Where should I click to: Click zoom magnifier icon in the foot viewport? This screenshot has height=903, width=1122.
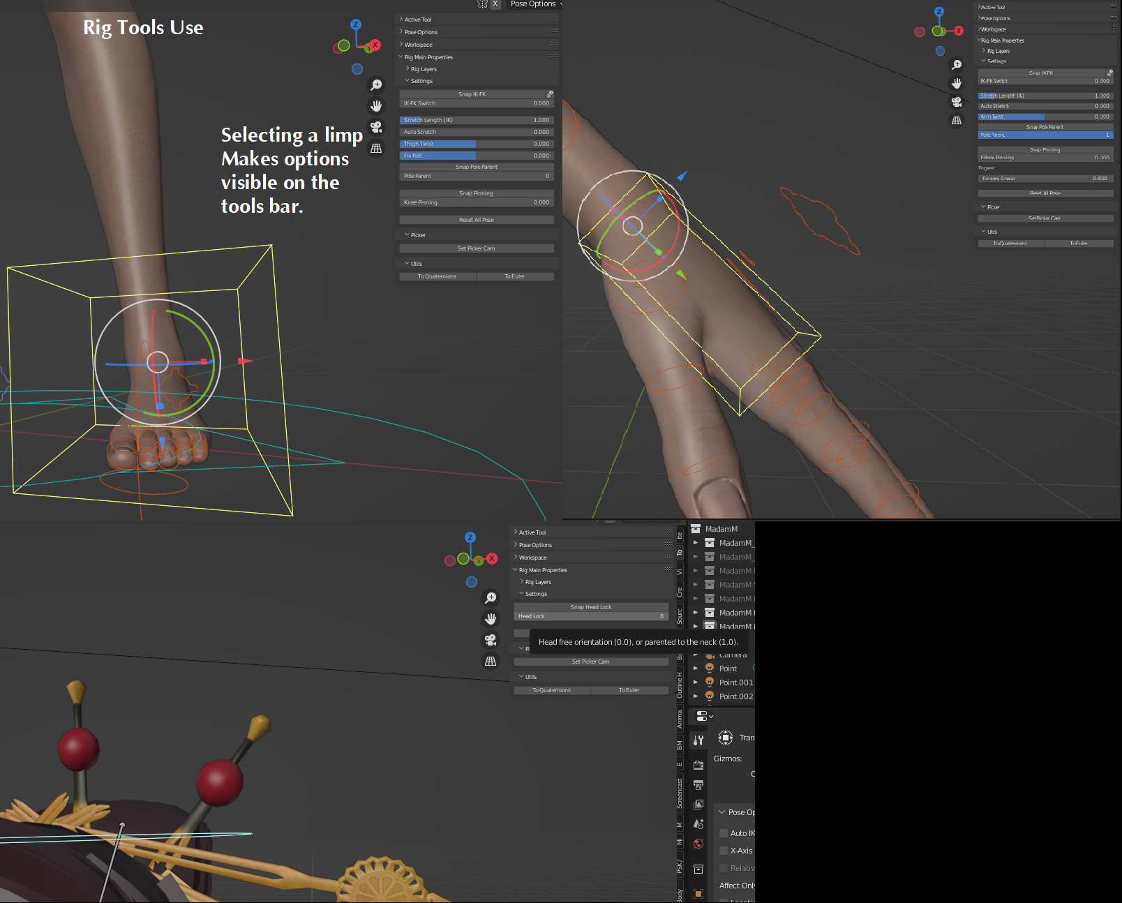376,85
